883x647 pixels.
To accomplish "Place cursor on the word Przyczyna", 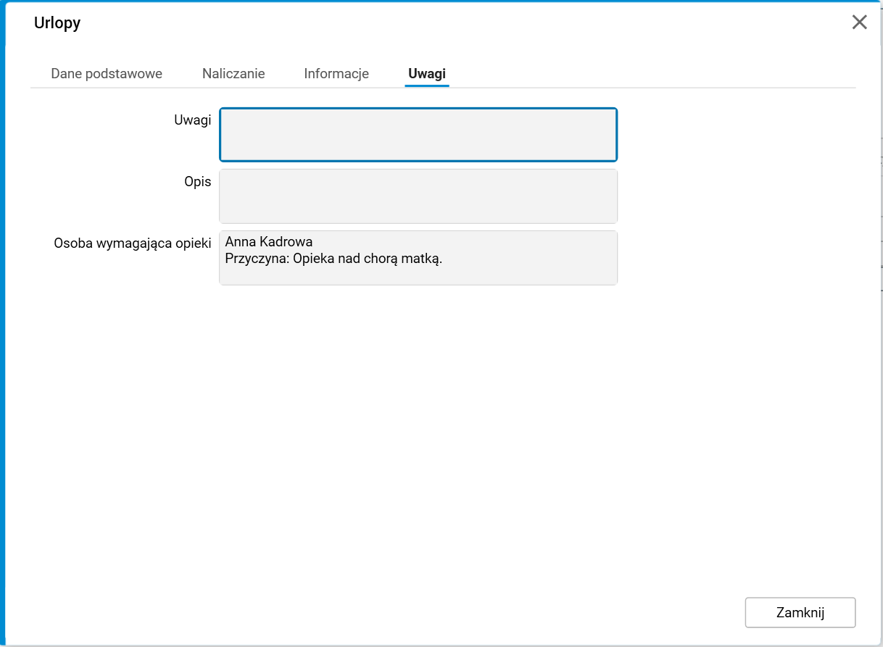I will [257, 259].
